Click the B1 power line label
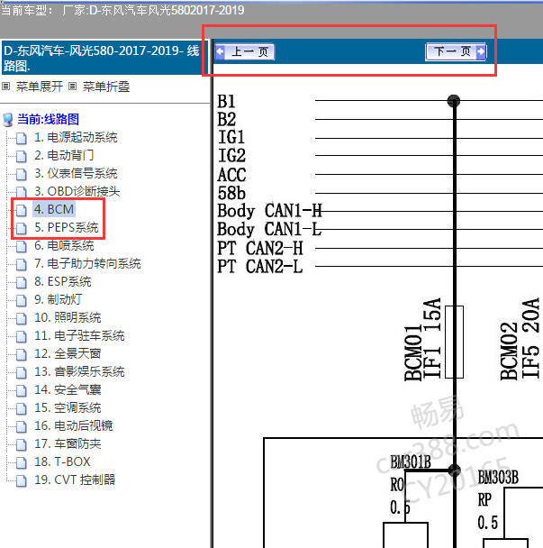The width and height of the screenshot is (543, 548). (226, 102)
